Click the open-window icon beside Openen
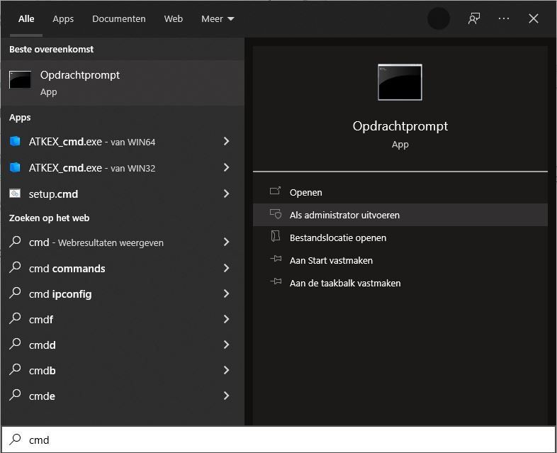 [275, 191]
